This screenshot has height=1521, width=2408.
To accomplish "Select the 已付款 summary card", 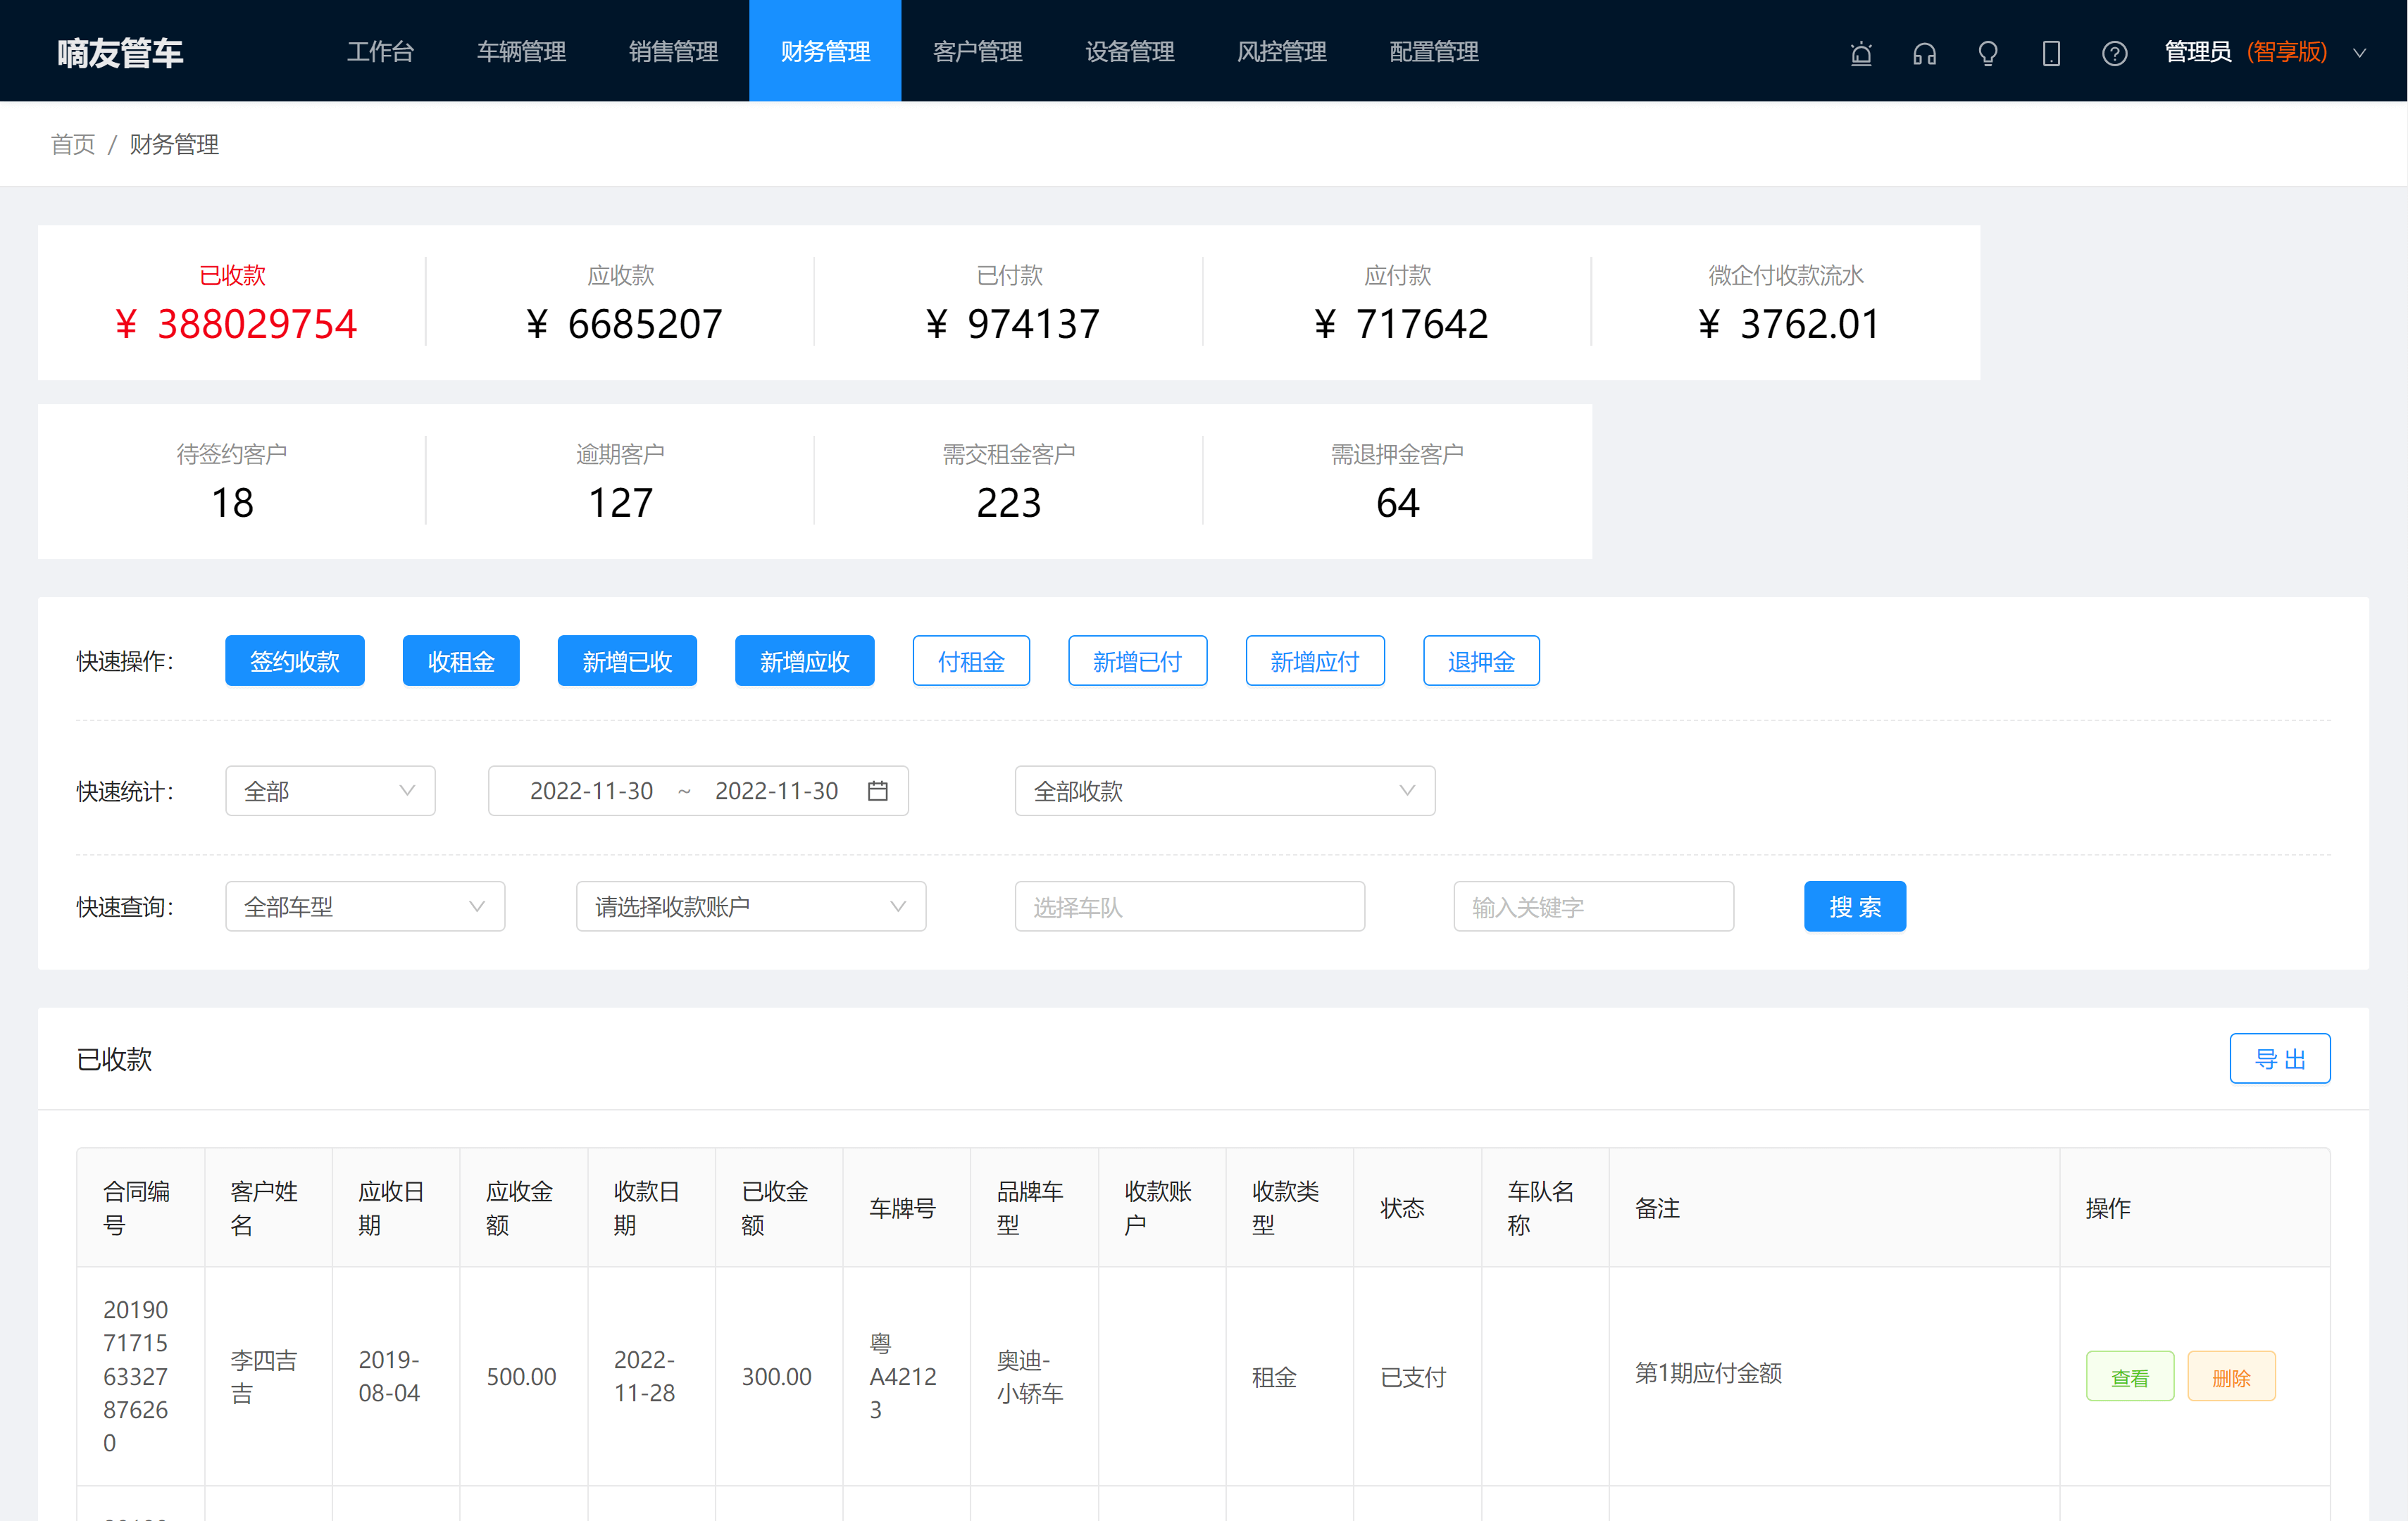I will [x=1009, y=302].
